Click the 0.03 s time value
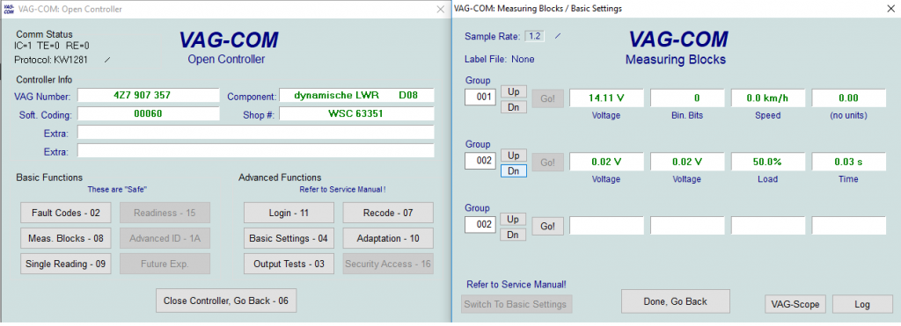 849,162
